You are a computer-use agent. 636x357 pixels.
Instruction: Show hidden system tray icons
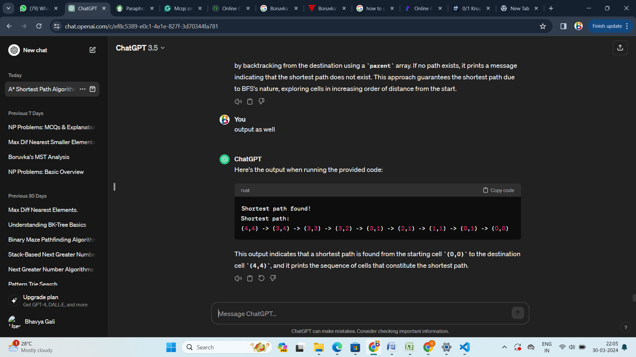(x=504, y=347)
